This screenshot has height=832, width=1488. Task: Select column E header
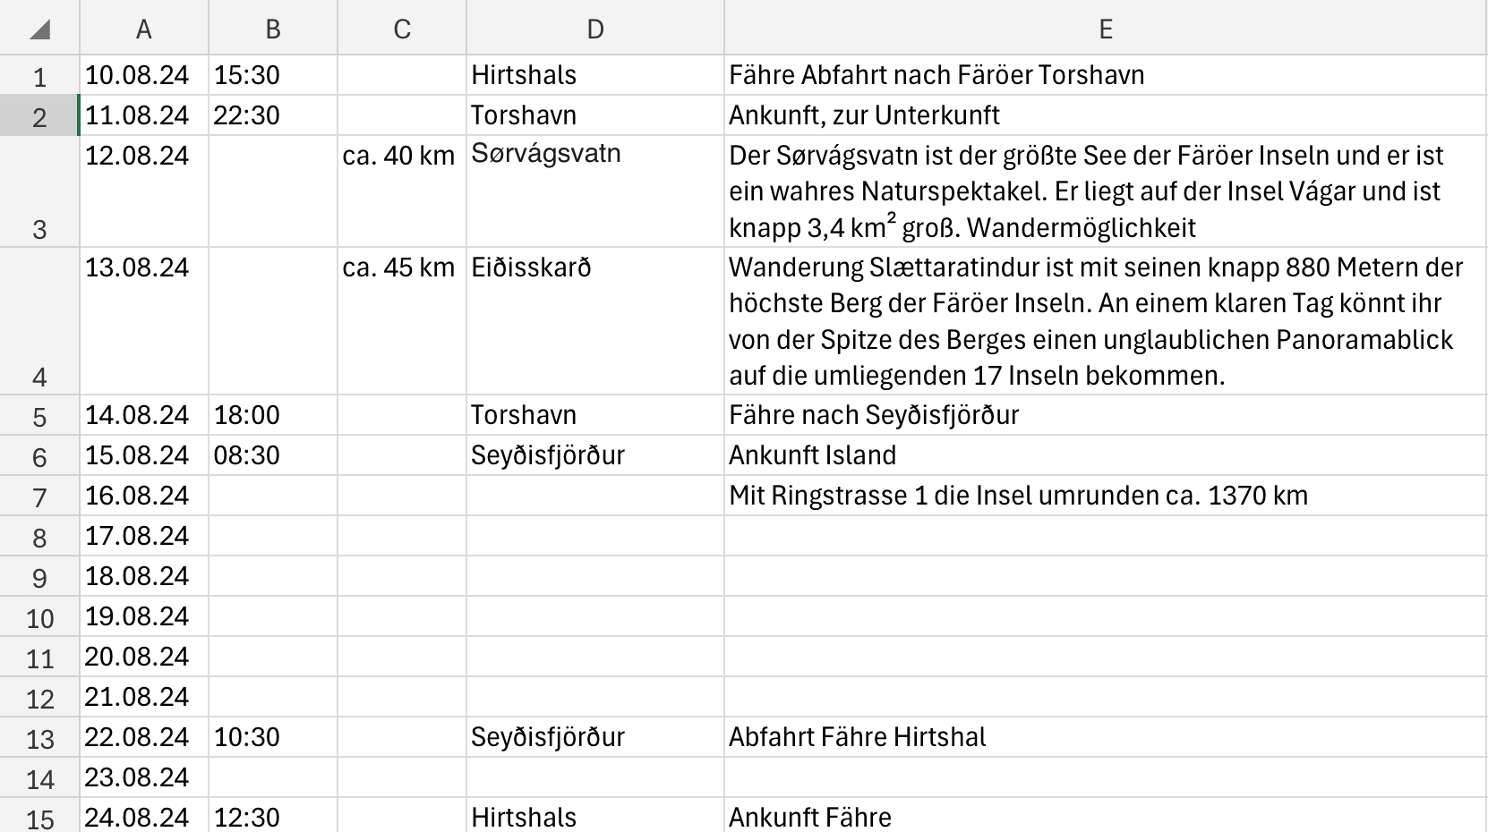tap(1106, 29)
